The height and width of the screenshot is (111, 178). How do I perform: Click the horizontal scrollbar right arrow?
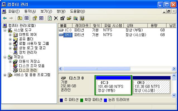coord(174,69)
